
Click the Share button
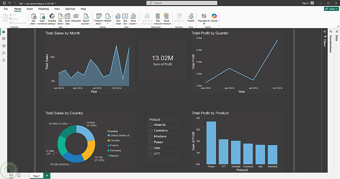331,9
